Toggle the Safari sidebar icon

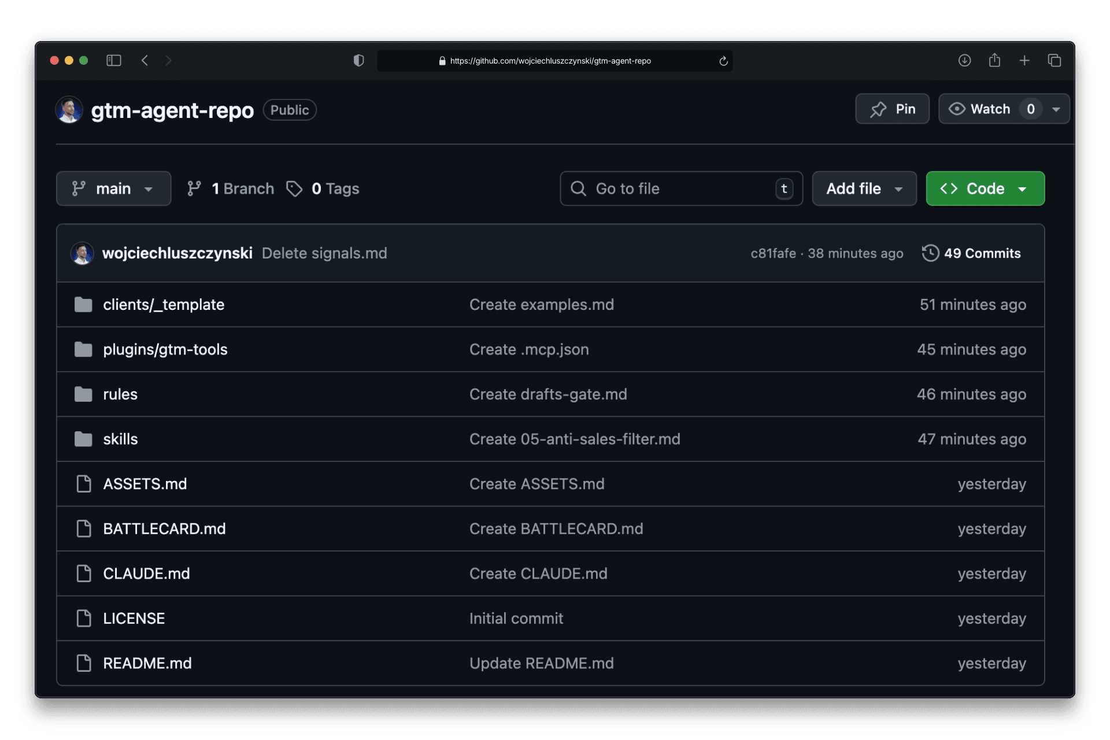pyautogui.click(x=114, y=60)
